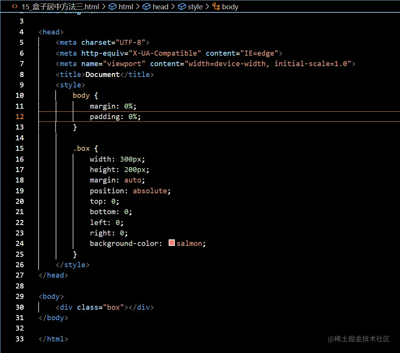Click the salmon color value text

189,244
